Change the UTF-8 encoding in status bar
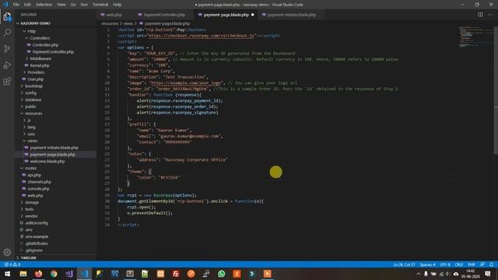Viewport: 498px width, 280px height. (445, 264)
